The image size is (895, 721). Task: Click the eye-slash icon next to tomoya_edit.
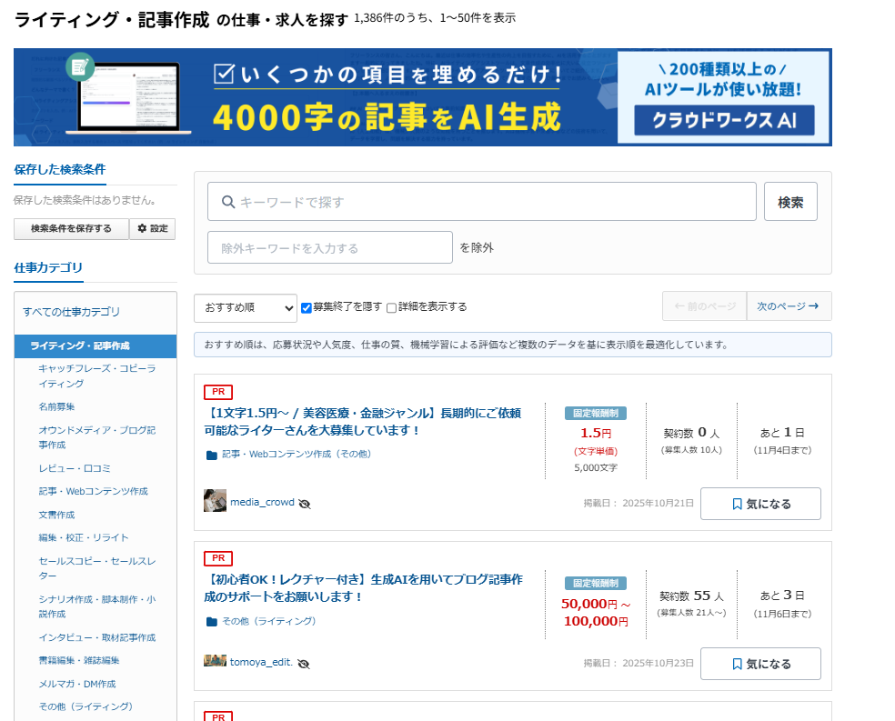pos(304,664)
